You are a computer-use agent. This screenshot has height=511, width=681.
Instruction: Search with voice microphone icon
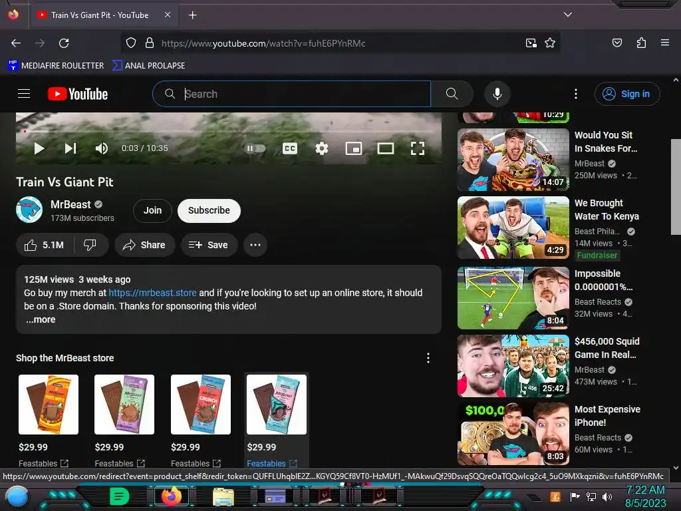click(x=497, y=94)
